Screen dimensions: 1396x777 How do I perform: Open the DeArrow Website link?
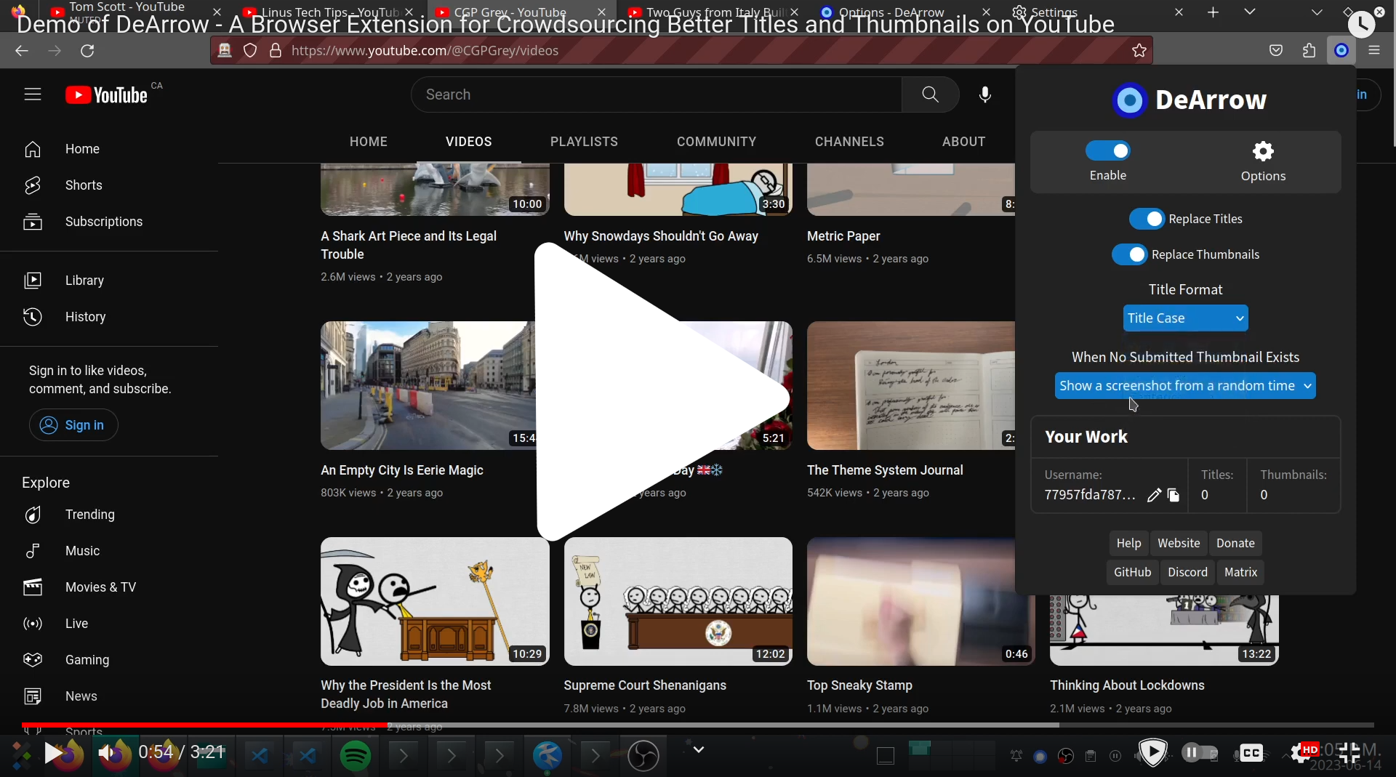point(1179,543)
